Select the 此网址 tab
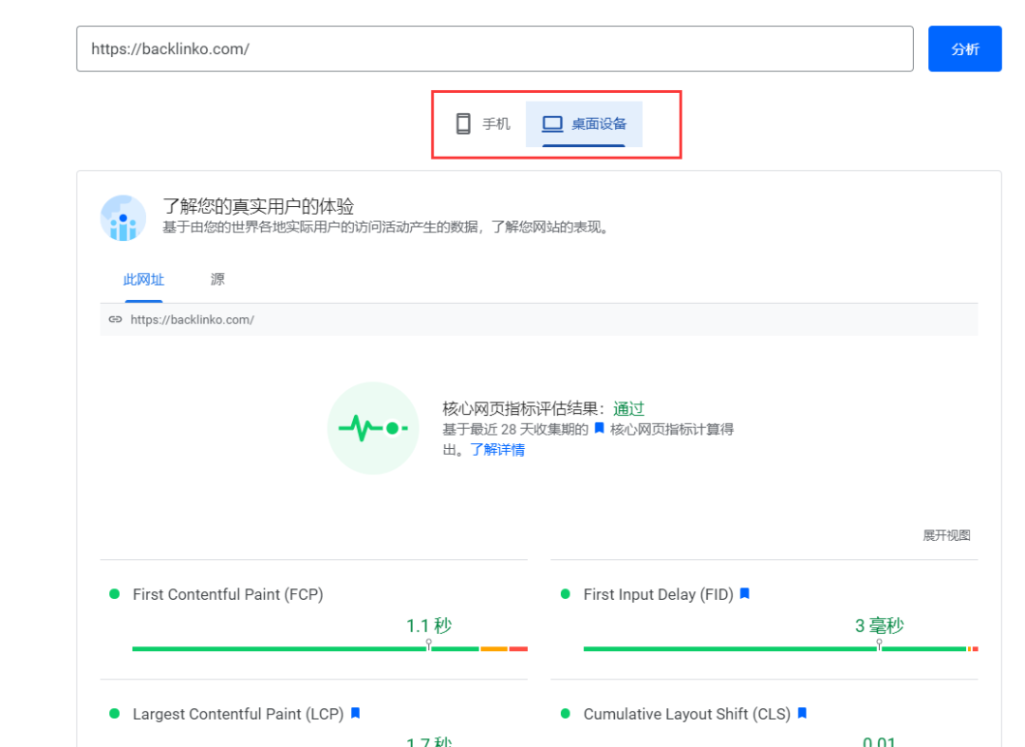This screenshot has height=747, width=1025. coord(143,279)
